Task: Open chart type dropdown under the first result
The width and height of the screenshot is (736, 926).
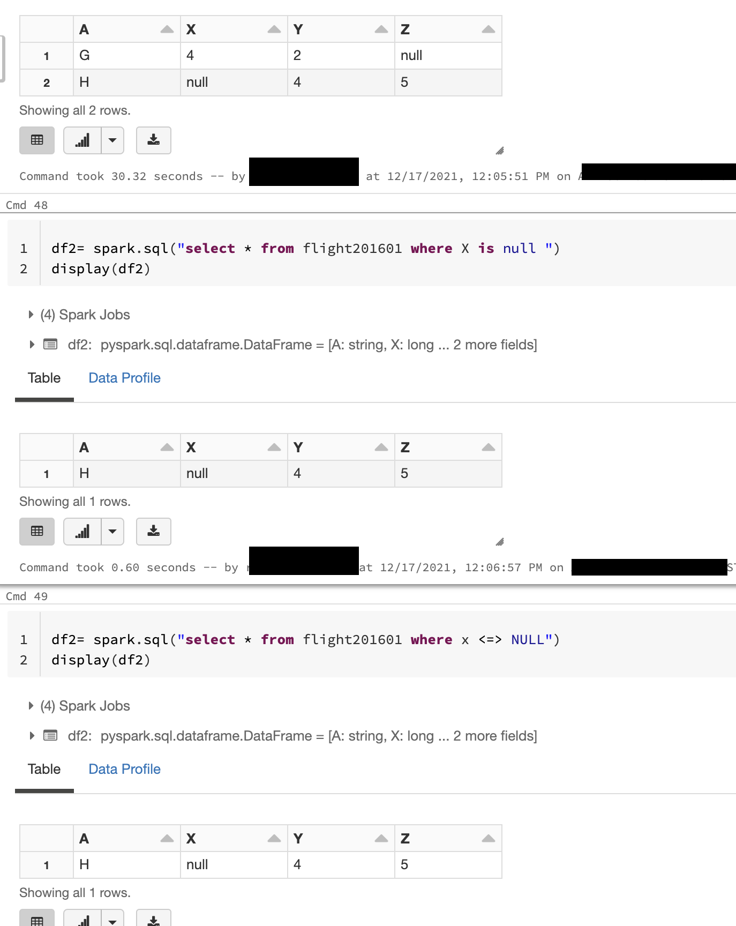Action: (112, 140)
